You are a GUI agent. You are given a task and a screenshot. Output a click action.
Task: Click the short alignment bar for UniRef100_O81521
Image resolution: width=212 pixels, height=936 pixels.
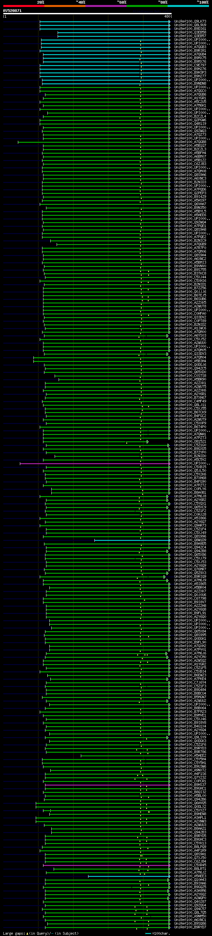[96, 442]
